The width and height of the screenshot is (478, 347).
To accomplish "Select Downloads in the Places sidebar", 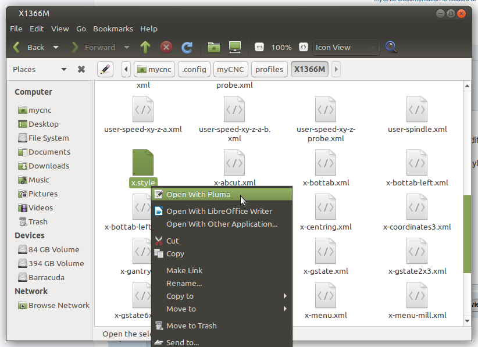I will coord(49,166).
